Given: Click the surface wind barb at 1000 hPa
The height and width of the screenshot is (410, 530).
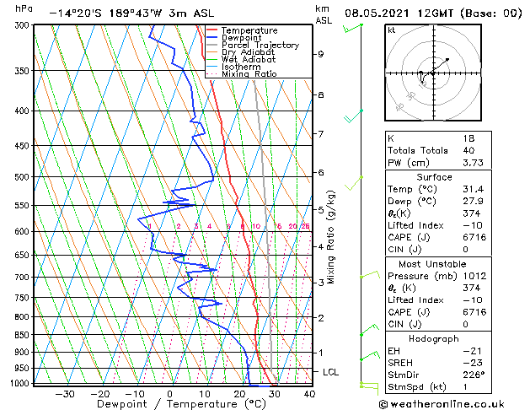Looking at the screenshot, I should click(x=369, y=388).
